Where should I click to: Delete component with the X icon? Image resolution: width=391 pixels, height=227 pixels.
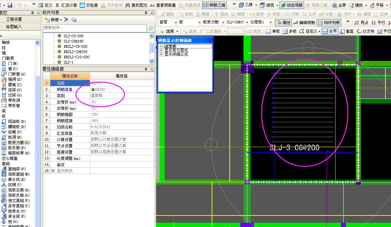pyautogui.click(x=66, y=19)
